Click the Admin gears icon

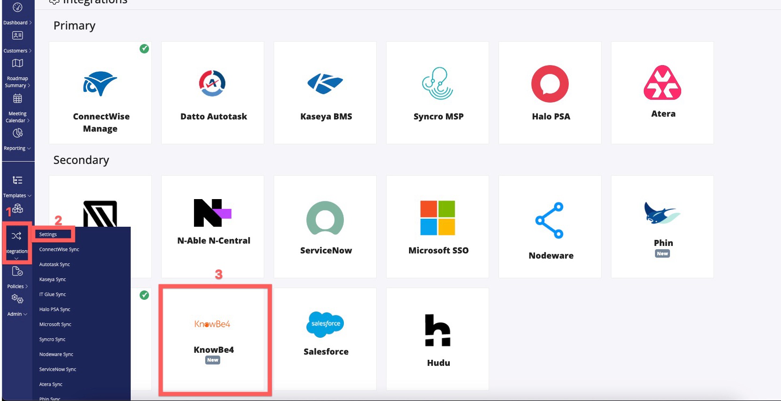[x=17, y=299]
